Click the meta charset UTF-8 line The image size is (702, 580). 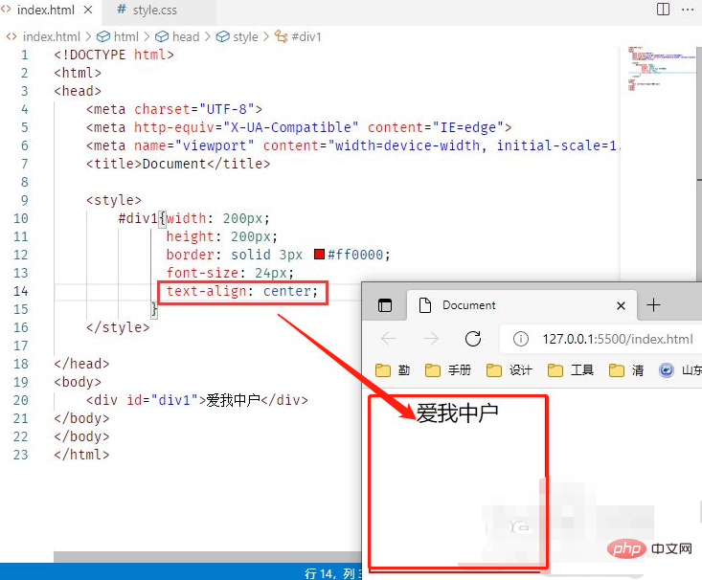tap(174, 109)
